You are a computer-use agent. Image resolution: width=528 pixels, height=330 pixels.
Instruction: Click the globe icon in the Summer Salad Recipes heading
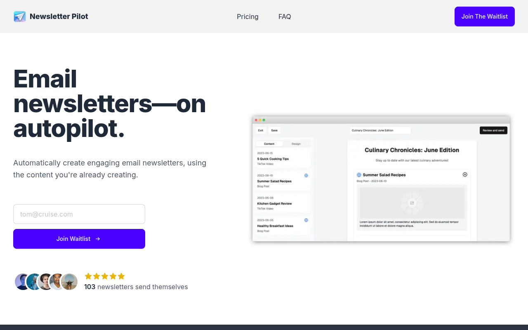pos(358,175)
